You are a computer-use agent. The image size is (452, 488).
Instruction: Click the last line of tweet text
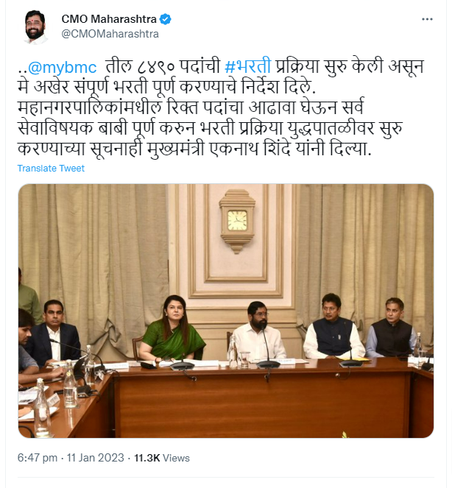pos(194,148)
